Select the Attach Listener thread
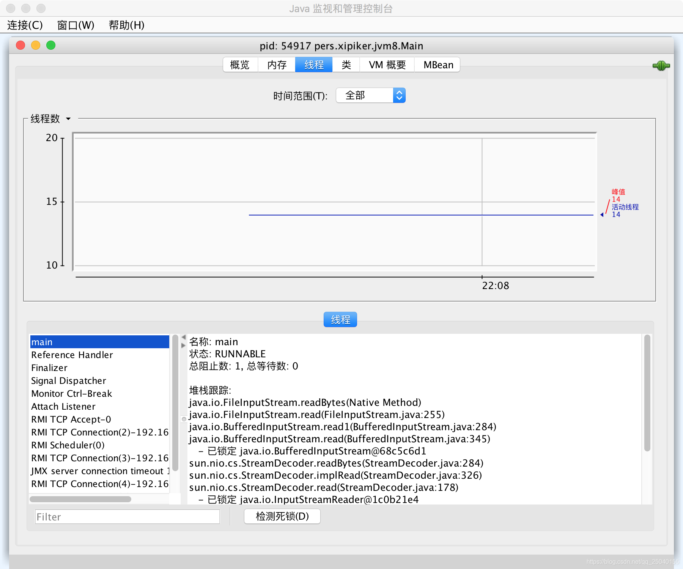The height and width of the screenshot is (569, 683). 99,406
